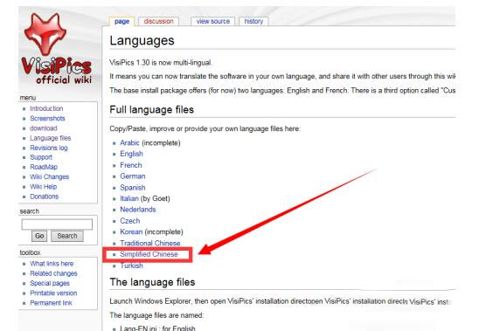The width and height of the screenshot is (479, 331).
Task: Click Printable version in the toolbox
Action: tap(53, 293)
